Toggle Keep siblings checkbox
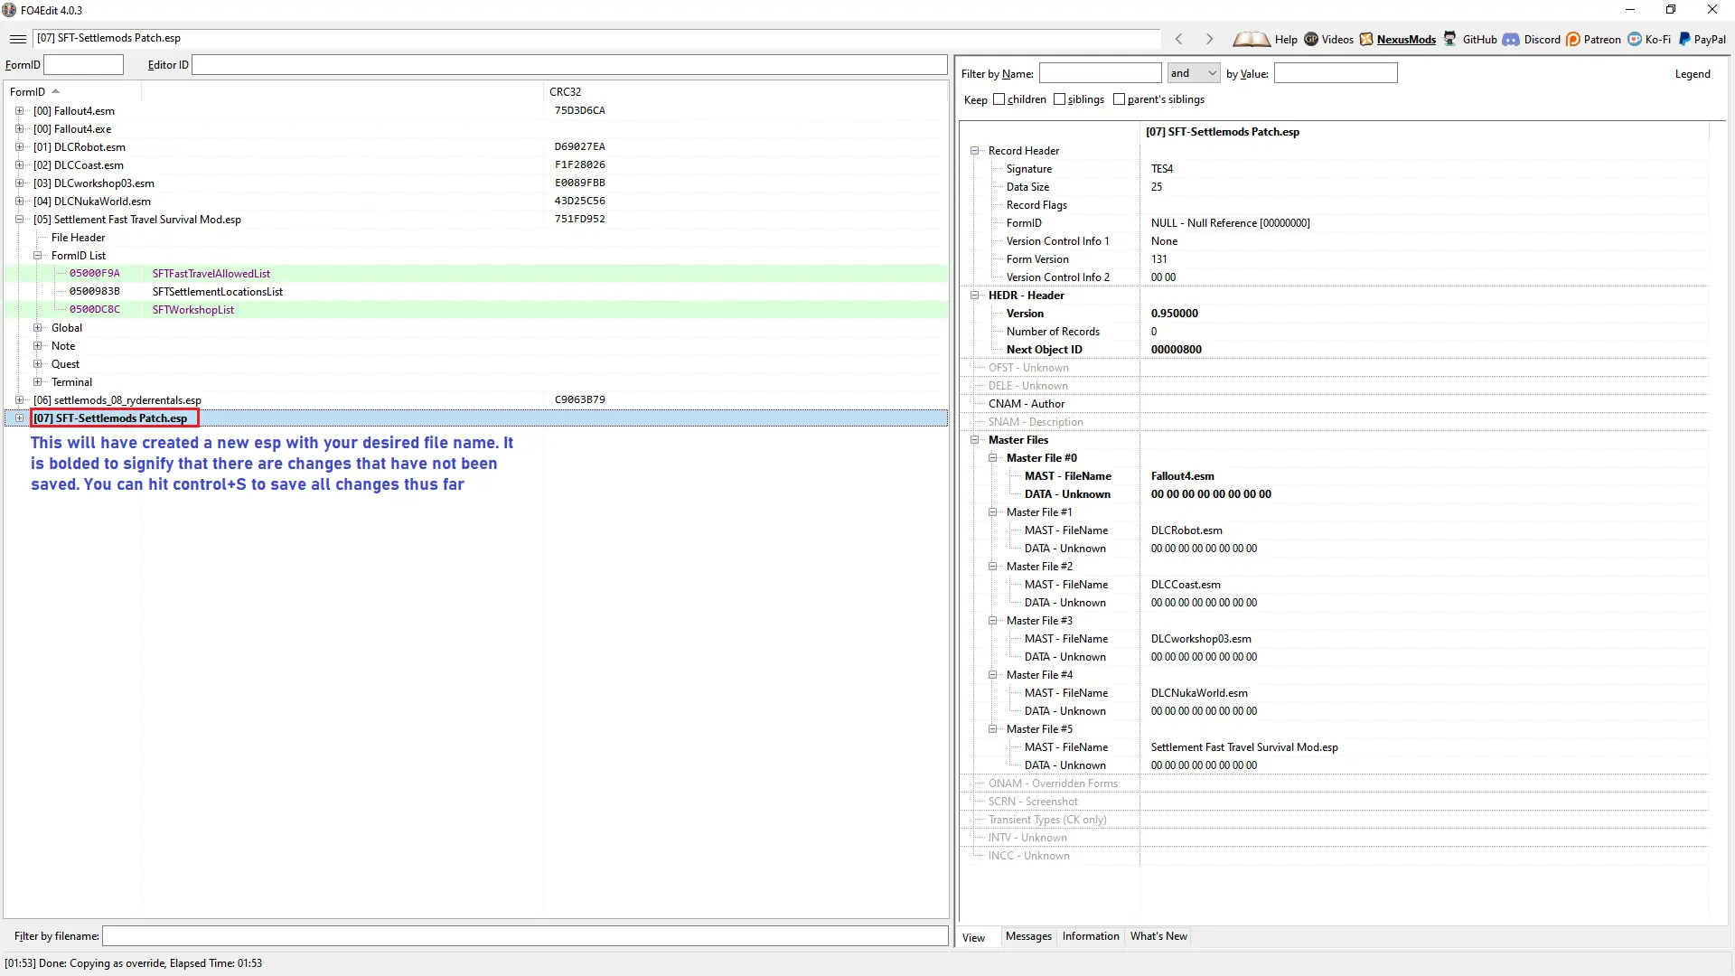The width and height of the screenshot is (1735, 976). coord(1059,99)
